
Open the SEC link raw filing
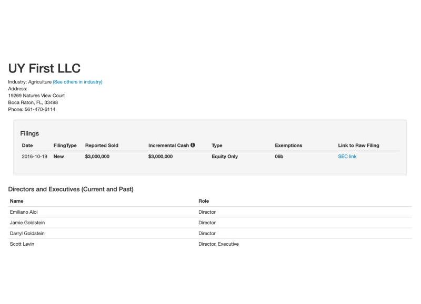(347, 156)
